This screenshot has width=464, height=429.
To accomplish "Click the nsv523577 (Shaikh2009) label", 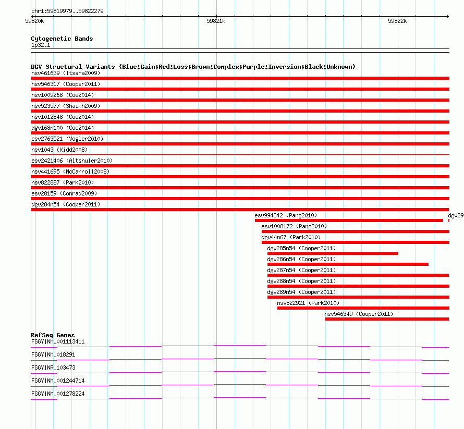I will (66, 106).
